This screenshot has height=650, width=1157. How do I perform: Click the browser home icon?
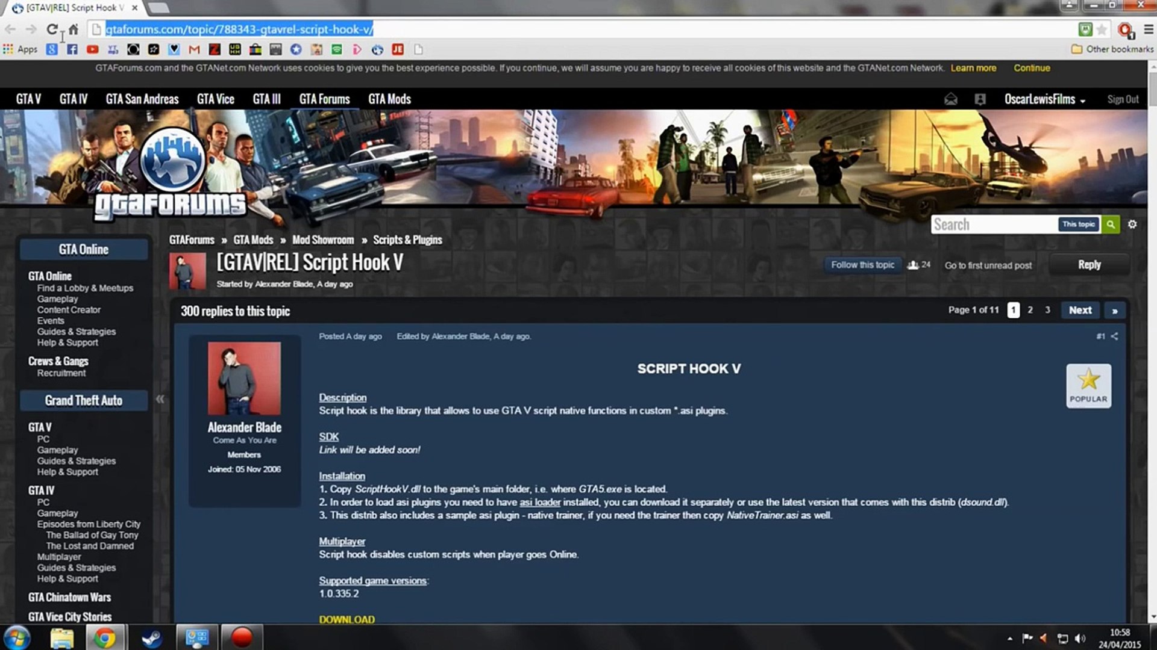pyautogui.click(x=74, y=29)
